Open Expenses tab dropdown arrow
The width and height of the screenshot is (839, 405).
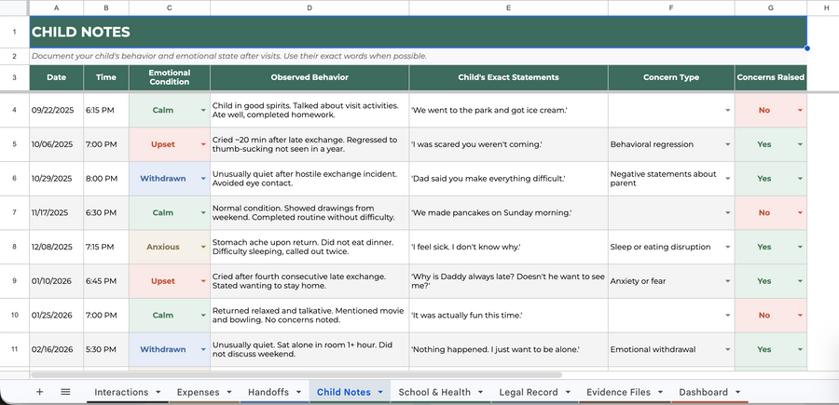(229, 392)
